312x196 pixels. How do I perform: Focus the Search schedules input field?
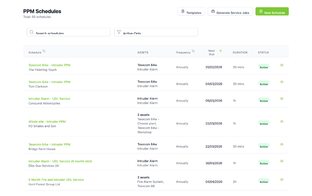coord(69,32)
